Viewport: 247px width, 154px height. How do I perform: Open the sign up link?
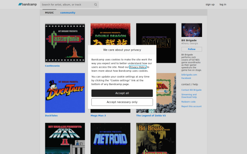[x=210, y=5]
